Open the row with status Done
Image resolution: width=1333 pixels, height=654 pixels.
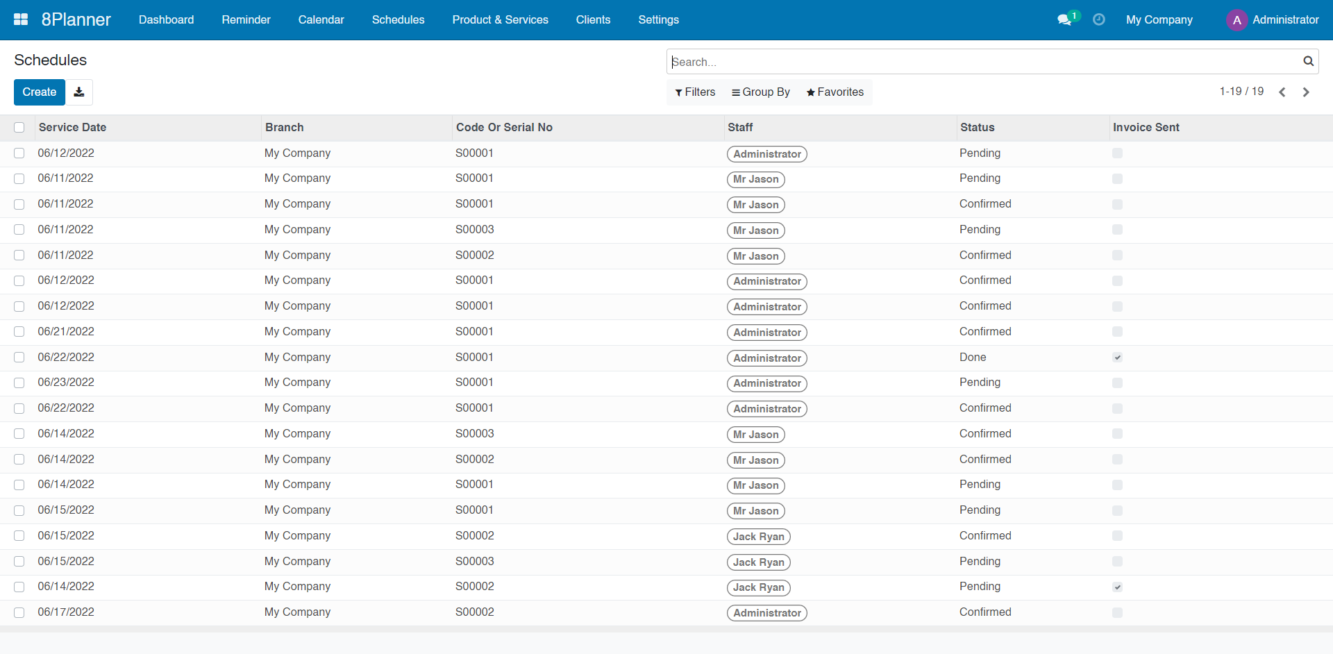[666, 358]
